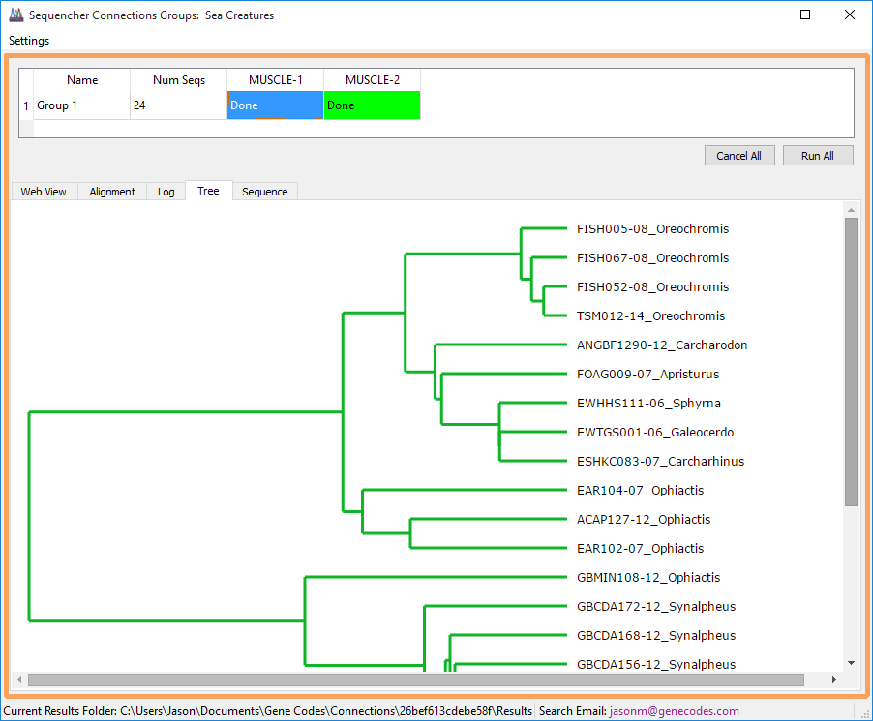Viewport: 873px width, 721px height.
Task: Click the vertical scrollbar thumb
Action: [x=851, y=362]
